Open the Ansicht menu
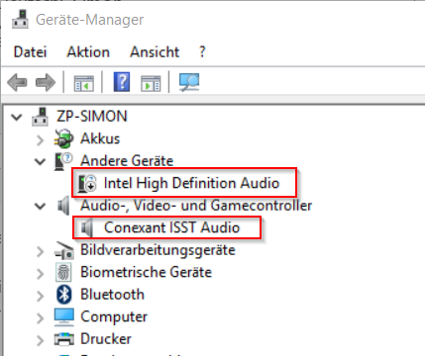Viewport: 425px width, 356px height. pyautogui.click(x=155, y=52)
